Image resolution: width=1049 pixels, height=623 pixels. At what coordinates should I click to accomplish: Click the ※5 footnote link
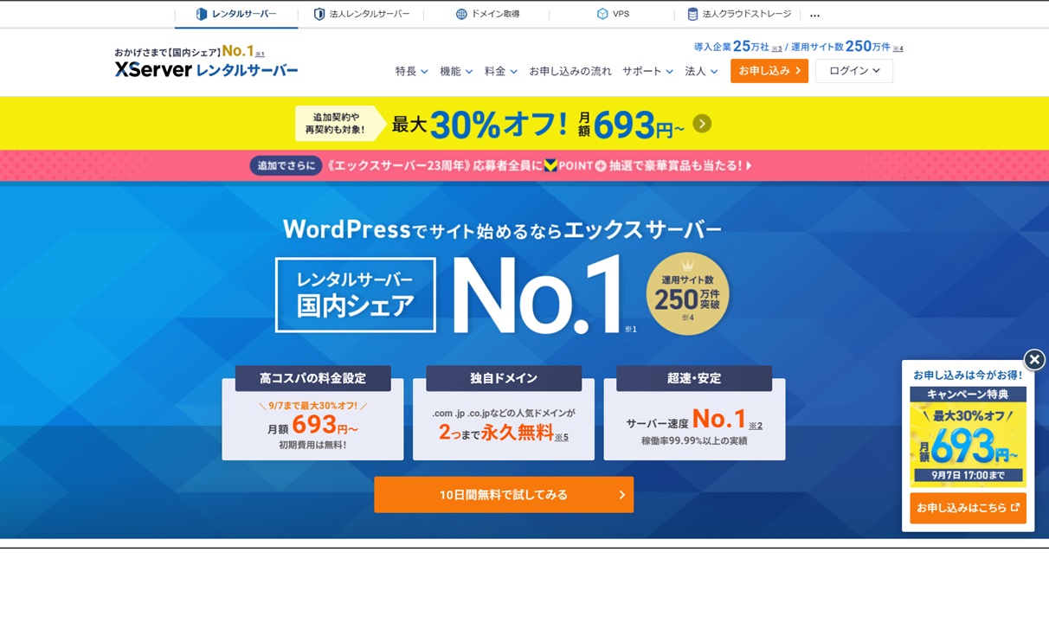[562, 437]
